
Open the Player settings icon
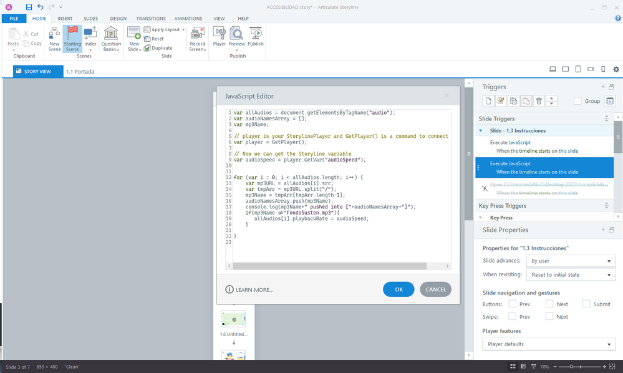219,37
